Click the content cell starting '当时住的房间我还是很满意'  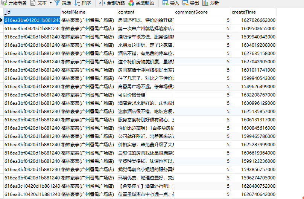click(x=146, y=153)
